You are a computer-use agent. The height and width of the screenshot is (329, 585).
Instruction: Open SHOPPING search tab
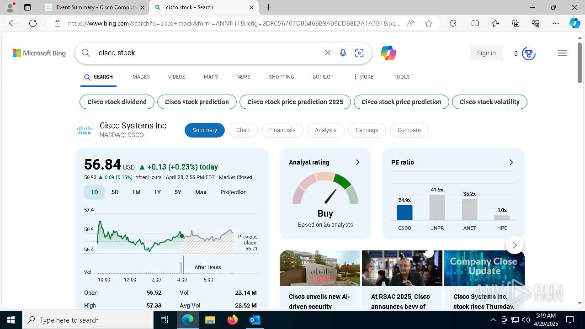tap(282, 77)
